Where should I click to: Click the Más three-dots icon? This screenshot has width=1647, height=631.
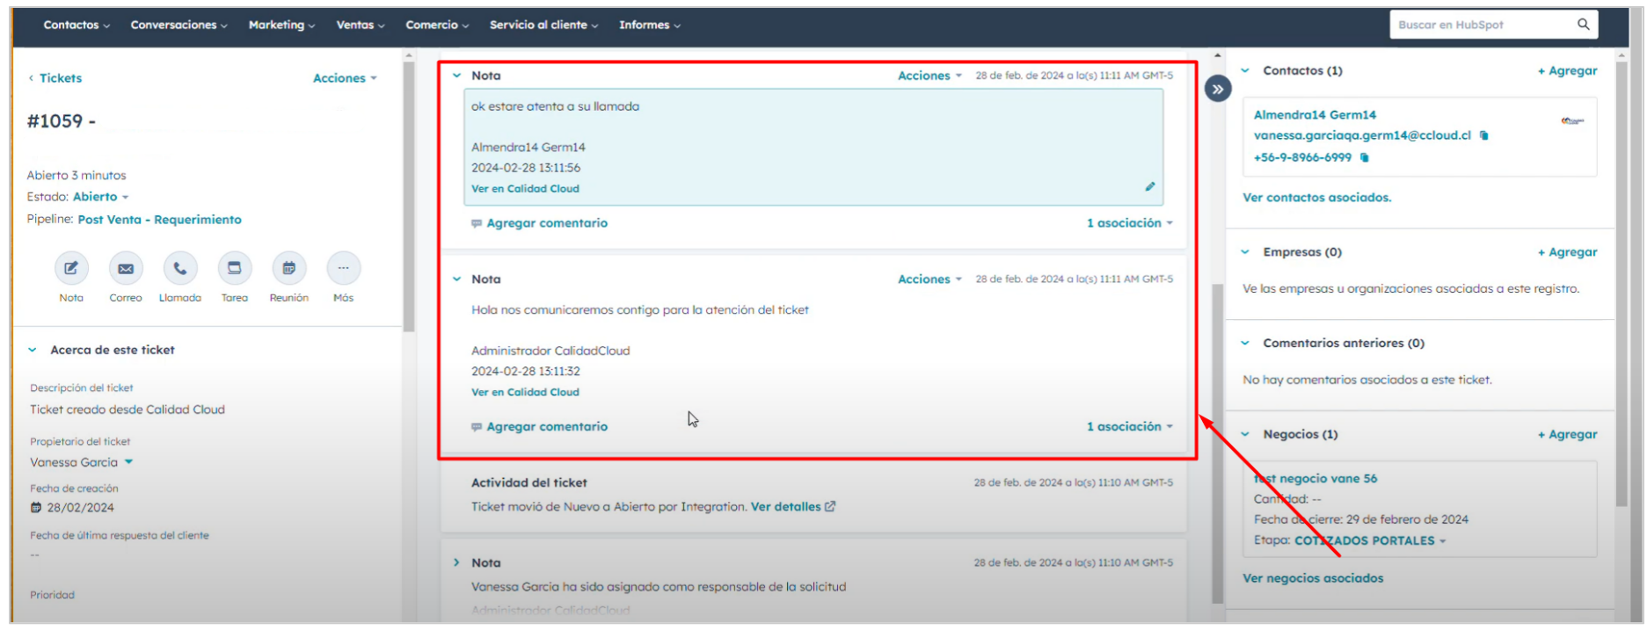click(343, 268)
